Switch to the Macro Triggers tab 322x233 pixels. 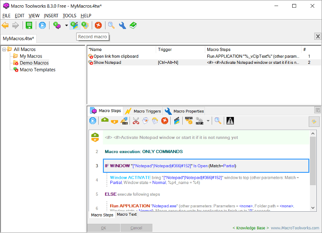(x=143, y=111)
